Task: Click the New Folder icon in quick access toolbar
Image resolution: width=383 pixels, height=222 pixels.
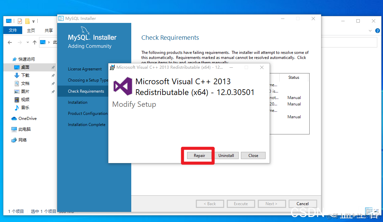Action: pos(27,21)
